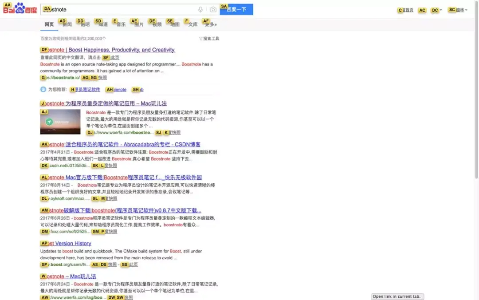
Task: Open the 贴吧 tab
Action: pyautogui.click(x=85, y=24)
